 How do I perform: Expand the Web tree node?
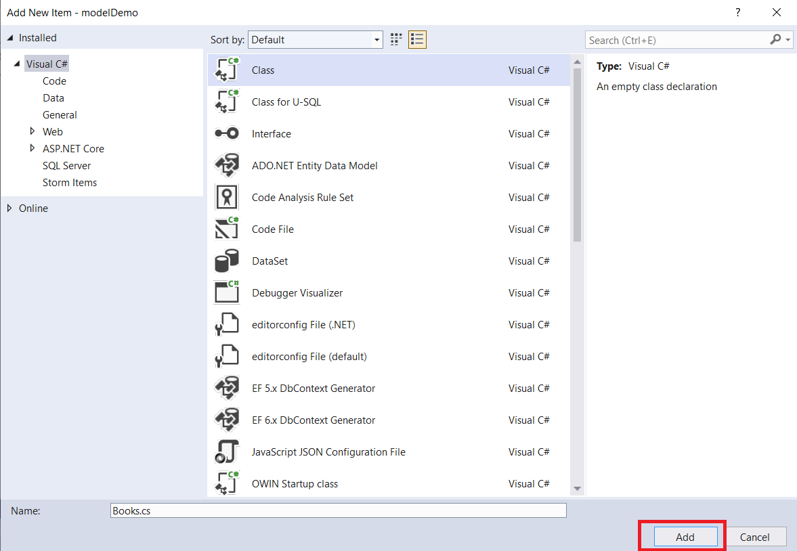(x=32, y=131)
